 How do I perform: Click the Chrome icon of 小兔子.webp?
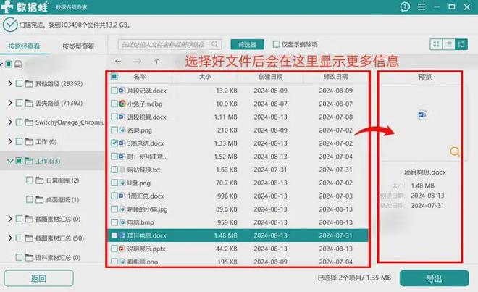122,104
